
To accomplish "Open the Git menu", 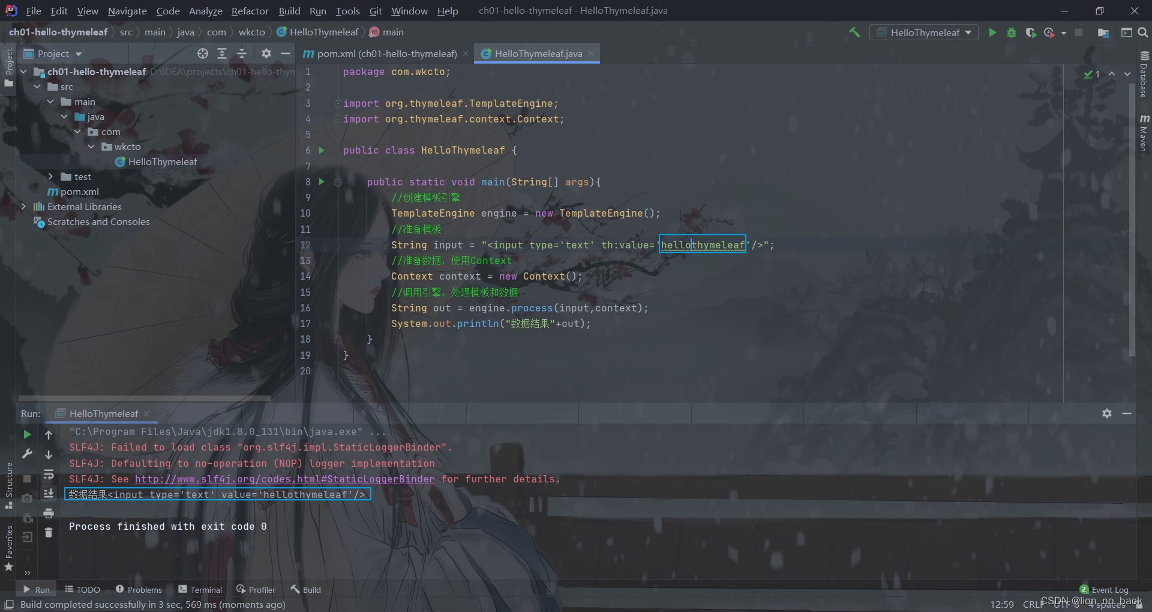I will click(x=376, y=11).
